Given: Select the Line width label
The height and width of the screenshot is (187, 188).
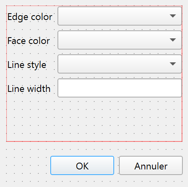Looking at the screenshot, I should click(x=29, y=89).
